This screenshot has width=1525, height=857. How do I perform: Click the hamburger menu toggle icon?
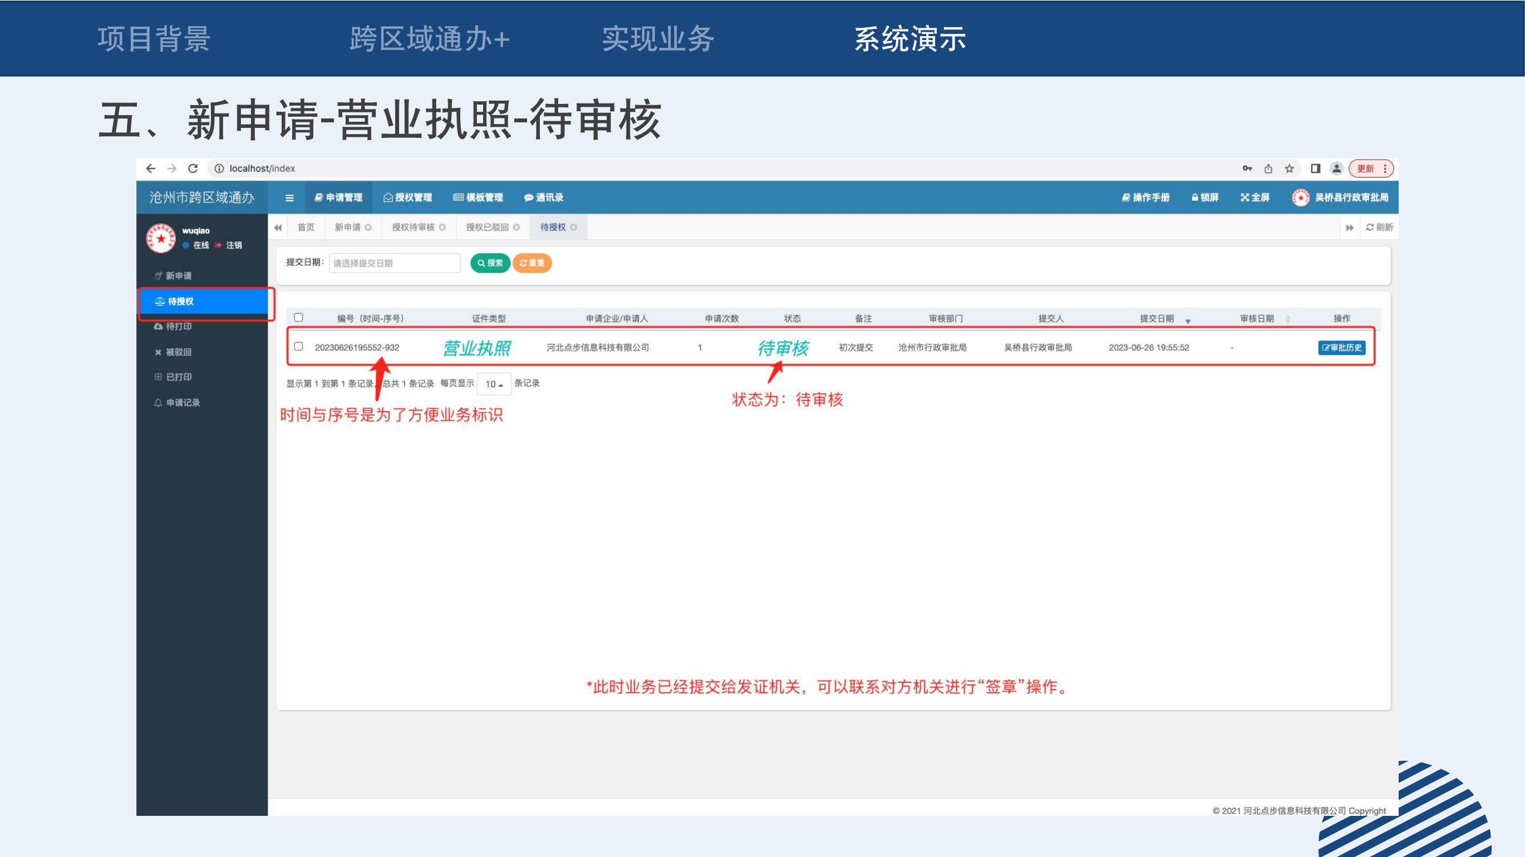(x=289, y=198)
